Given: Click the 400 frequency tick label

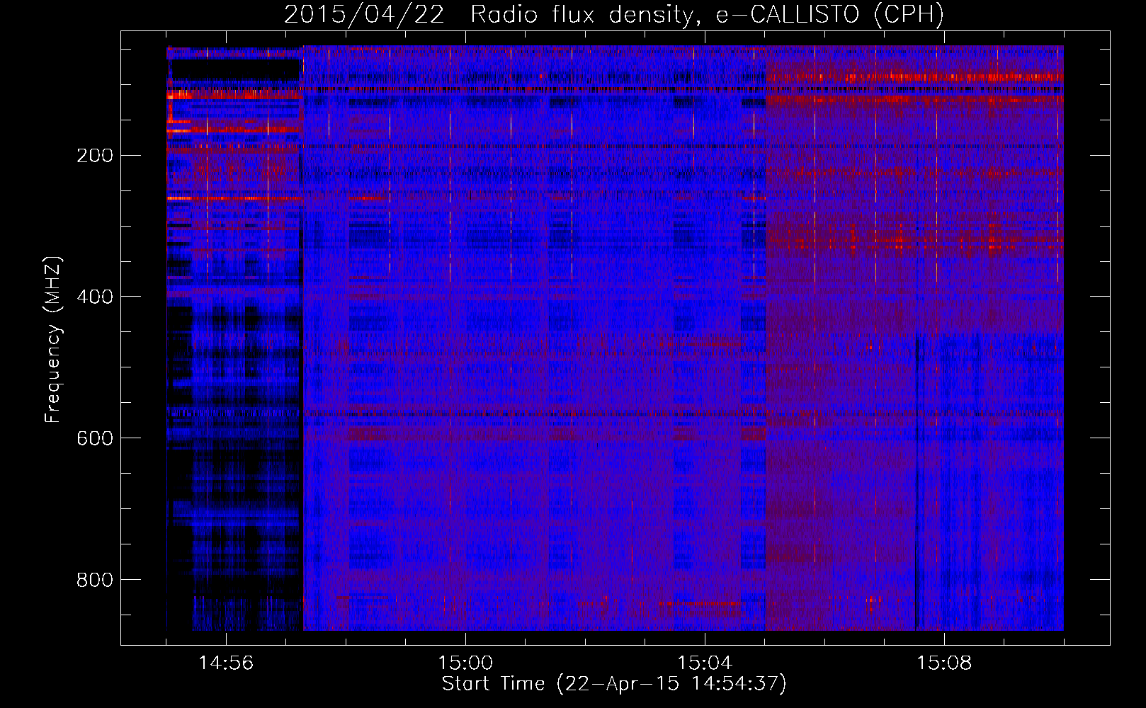Looking at the screenshot, I should point(95,297).
